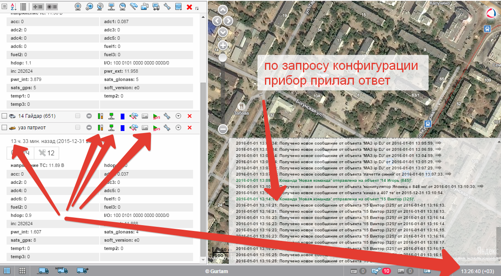Viewport: 501px width, 276px height.
Task: Click the gprs send command icon for уаз патриот
Action: [x=156, y=128]
